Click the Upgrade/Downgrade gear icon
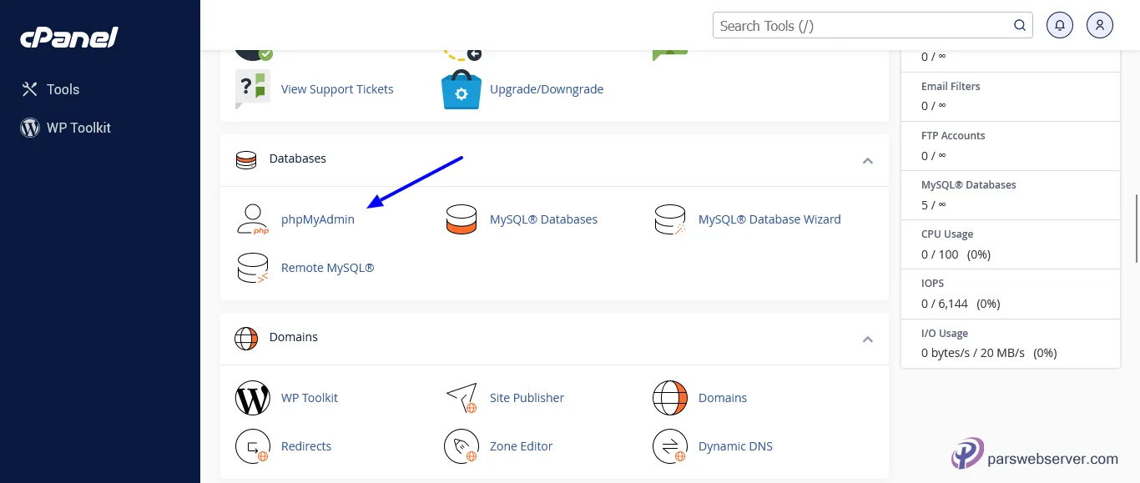Image resolution: width=1140 pixels, height=483 pixels. point(462,93)
